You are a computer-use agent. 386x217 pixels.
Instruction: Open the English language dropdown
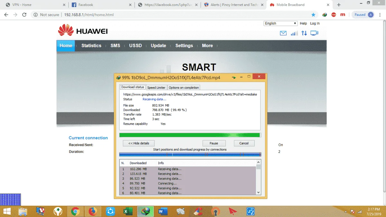click(x=281, y=23)
